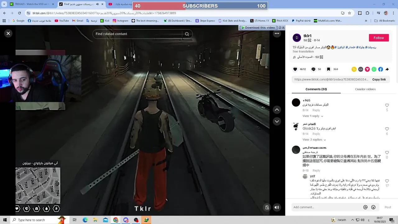Go to next video with down chevron

click(x=277, y=121)
